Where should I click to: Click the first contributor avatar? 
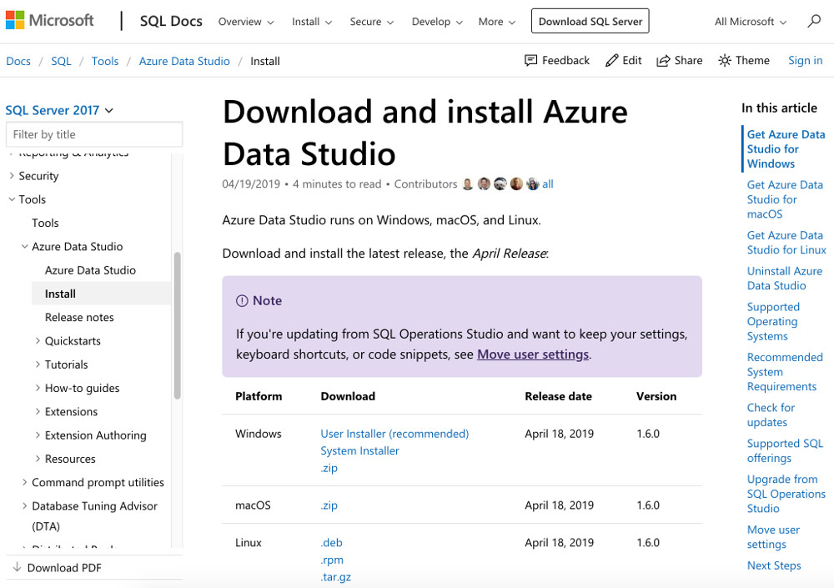(468, 184)
